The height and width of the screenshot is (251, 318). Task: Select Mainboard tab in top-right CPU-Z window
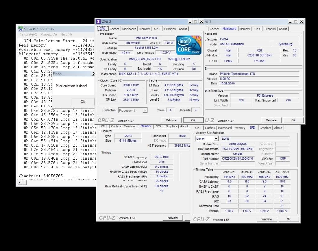point(229,29)
